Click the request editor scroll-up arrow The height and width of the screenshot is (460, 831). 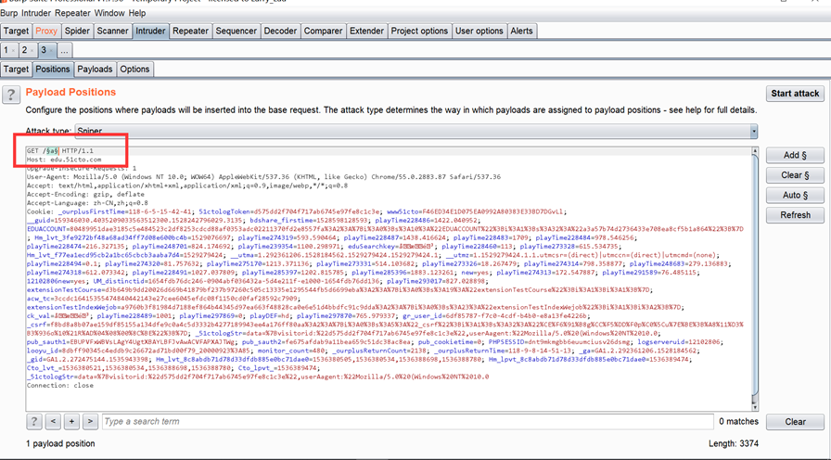pos(755,151)
